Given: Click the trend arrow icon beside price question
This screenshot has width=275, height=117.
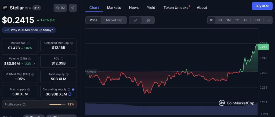Looking at the screenshot, I should click(7, 30).
